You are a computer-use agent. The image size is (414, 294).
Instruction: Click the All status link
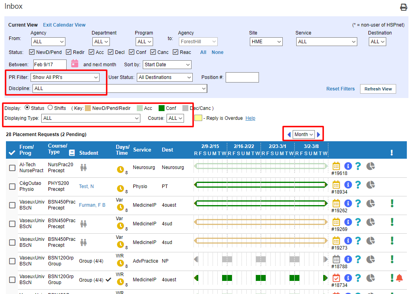(x=203, y=52)
